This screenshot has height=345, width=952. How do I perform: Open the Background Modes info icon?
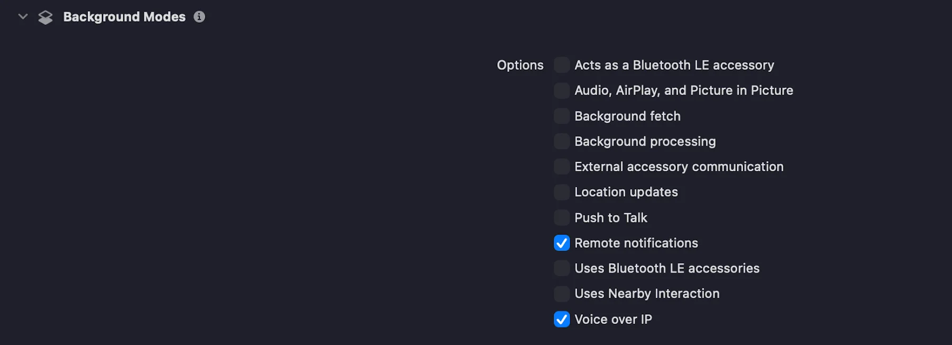[199, 17]
